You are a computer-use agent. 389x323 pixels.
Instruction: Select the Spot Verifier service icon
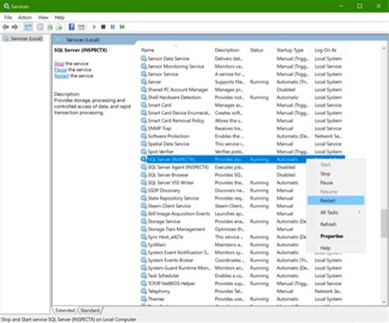point(144,151)
